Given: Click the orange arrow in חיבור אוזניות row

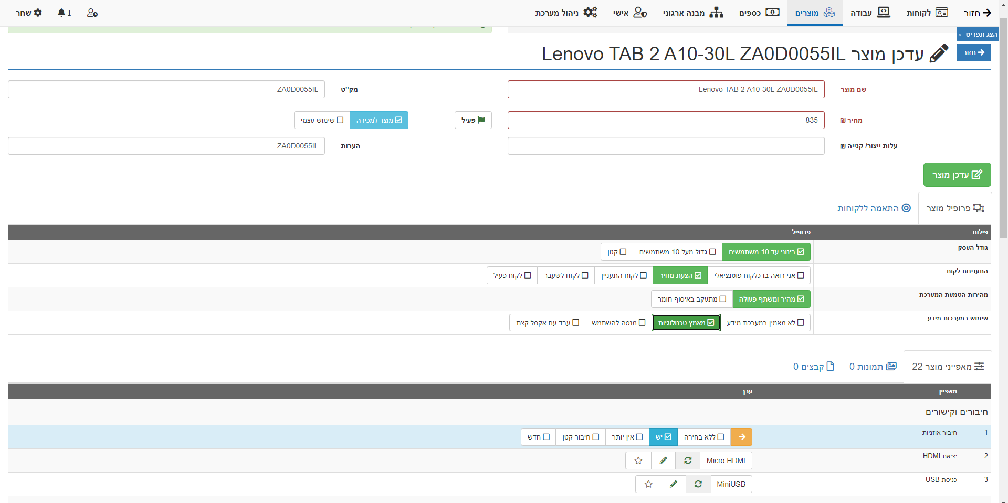Looking at the screenshot, I should pyautogui.click(x=742, y=437).
